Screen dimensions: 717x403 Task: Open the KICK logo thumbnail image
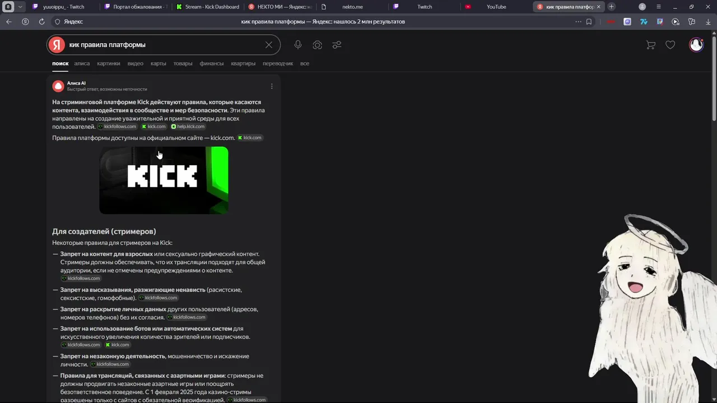(x=164, y=180)
